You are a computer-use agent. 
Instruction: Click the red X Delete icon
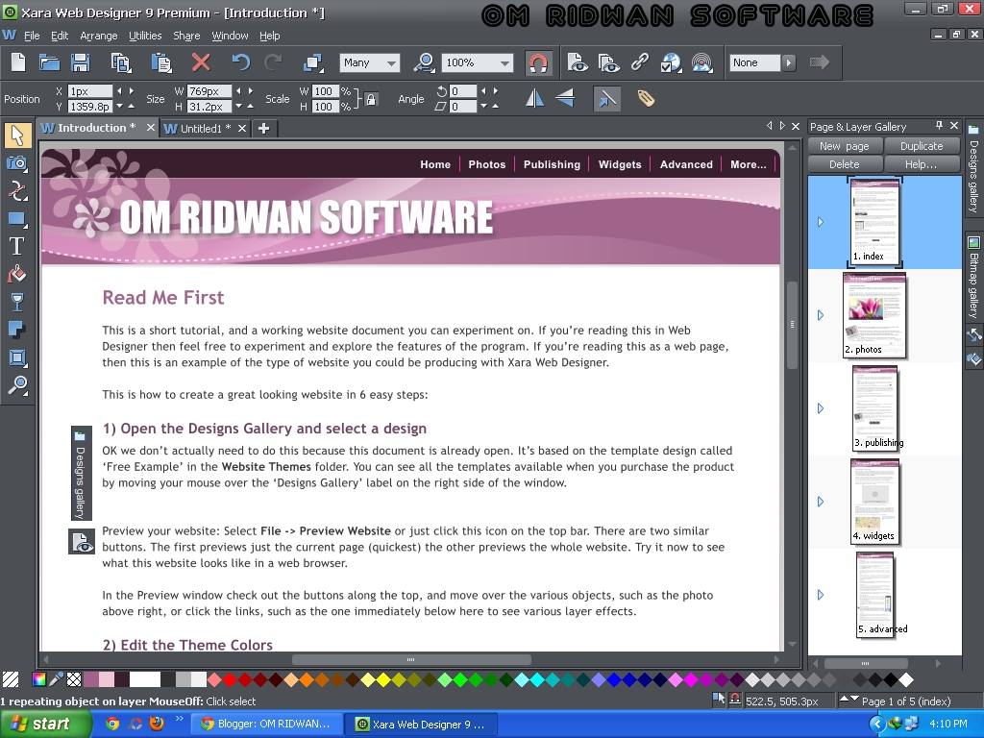coord(201,62)
